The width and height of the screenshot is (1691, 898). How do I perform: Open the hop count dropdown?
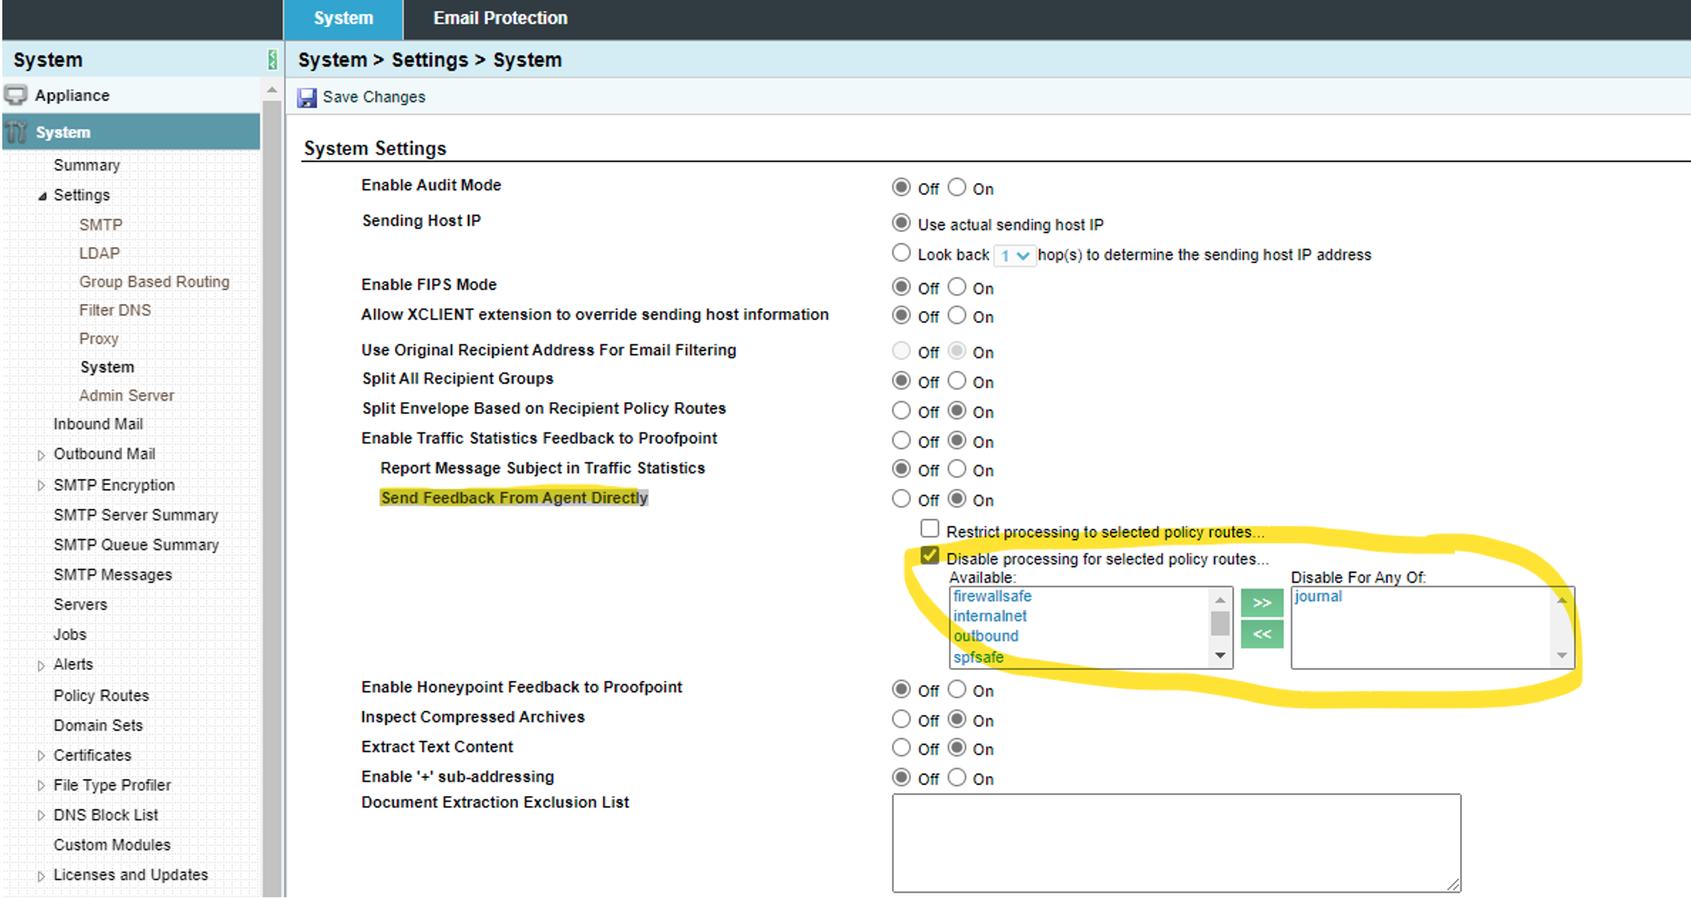pyautogui.click(x=1014, y=256)
